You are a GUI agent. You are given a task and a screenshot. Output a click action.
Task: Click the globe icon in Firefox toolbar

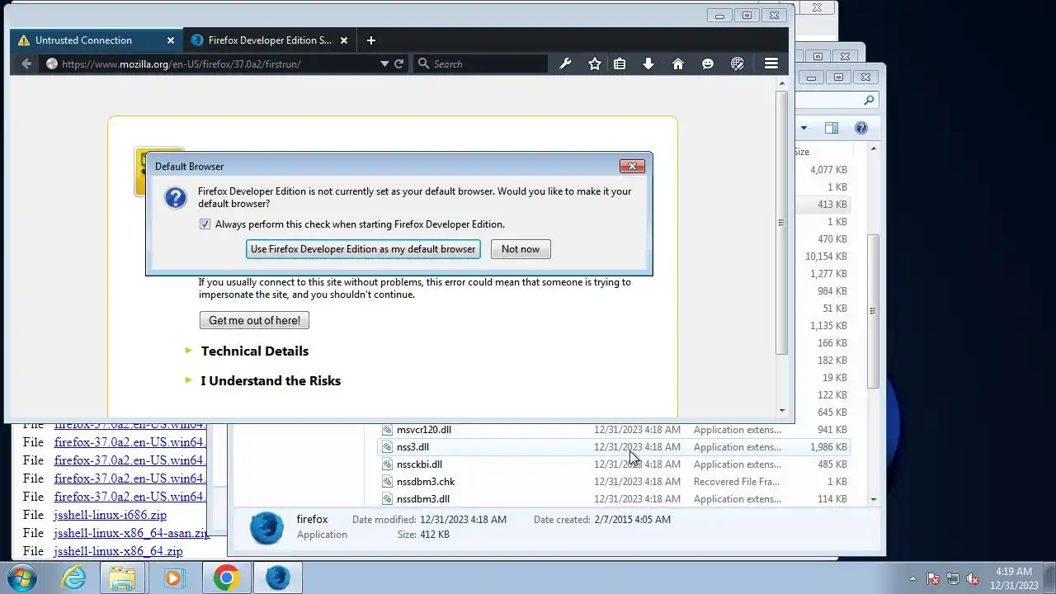pyautogui.click(x=738, y=64)
